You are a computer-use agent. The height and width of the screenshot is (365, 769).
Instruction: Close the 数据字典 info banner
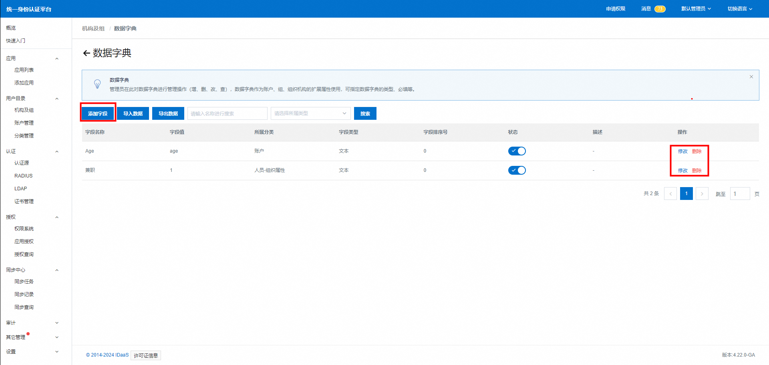coord(751,77)
